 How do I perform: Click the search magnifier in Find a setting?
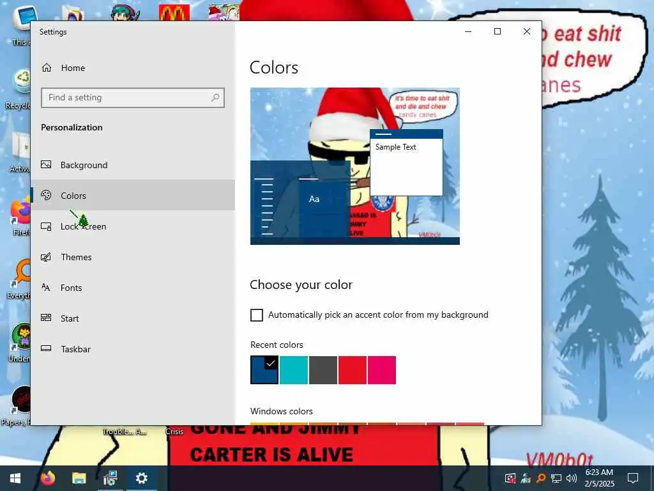(x=215, y=98)
